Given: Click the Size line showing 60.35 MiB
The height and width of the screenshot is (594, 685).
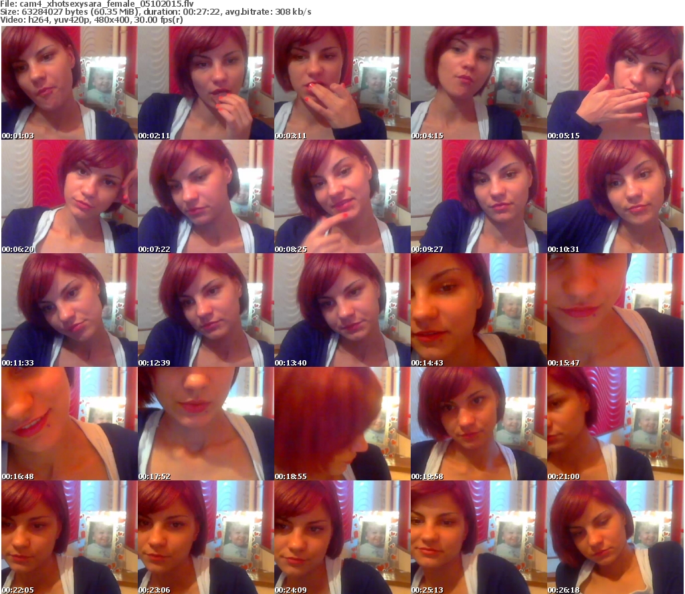Looking at the screenshot, I should click(155, 12).
